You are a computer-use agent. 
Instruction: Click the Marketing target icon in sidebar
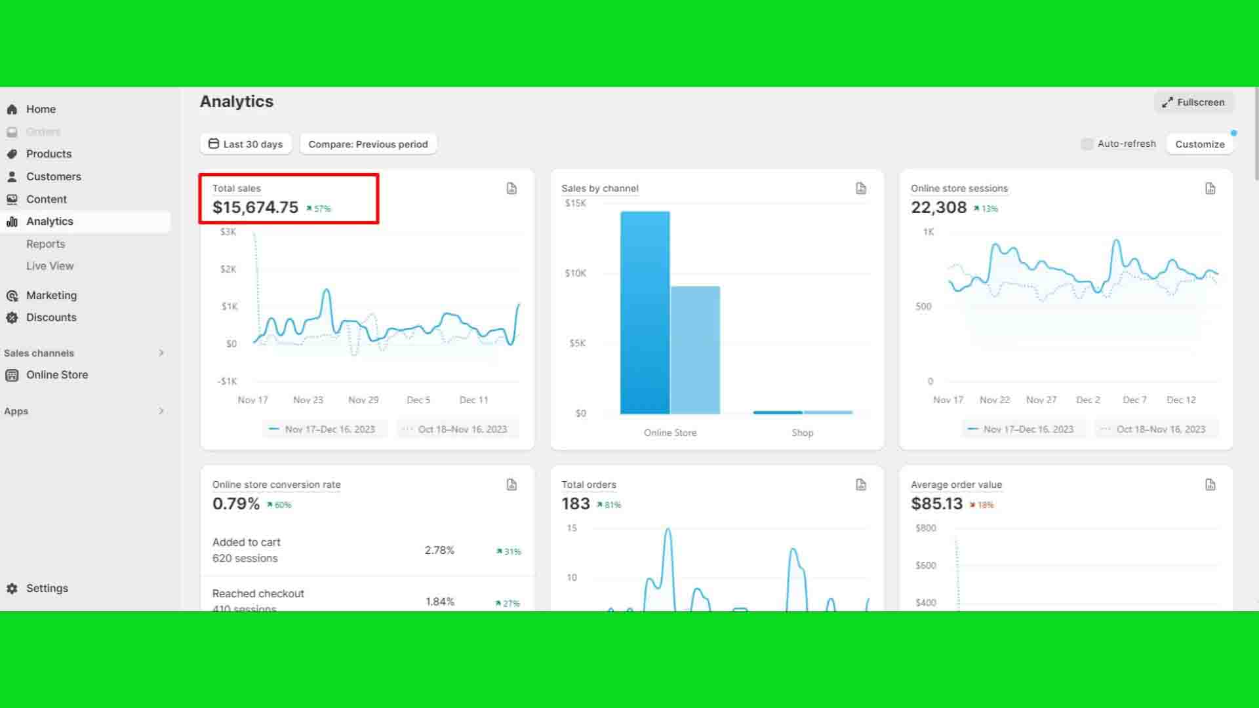[x=12, y=296]
